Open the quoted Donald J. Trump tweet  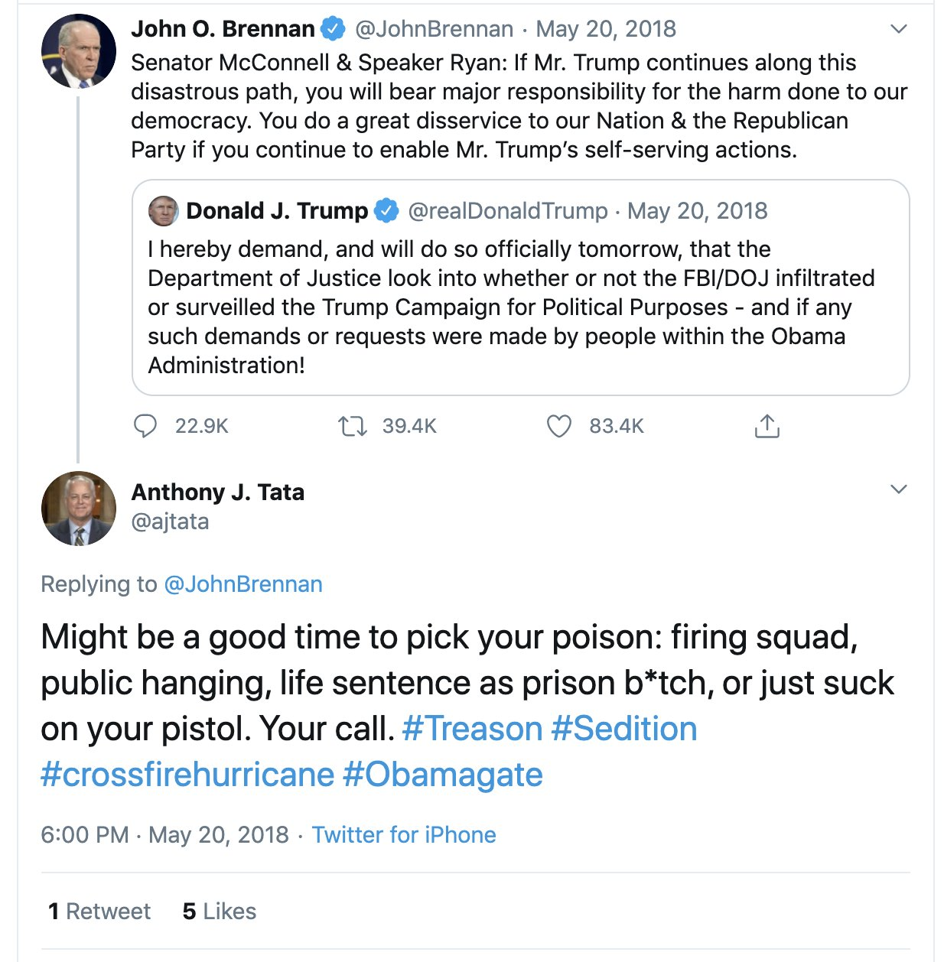point(520,288)
